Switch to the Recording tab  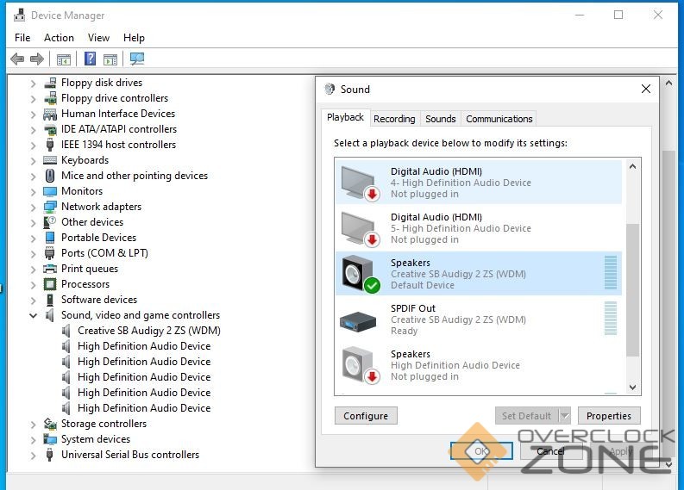click(x=394, y=119)
